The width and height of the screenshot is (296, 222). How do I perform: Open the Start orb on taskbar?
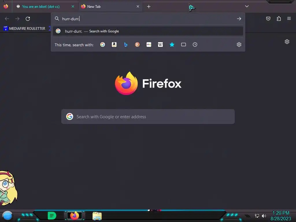pos(8,216)
